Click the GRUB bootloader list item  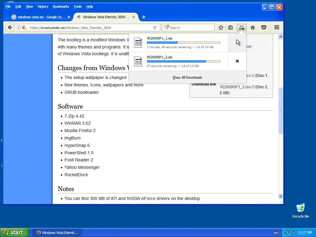81,93
